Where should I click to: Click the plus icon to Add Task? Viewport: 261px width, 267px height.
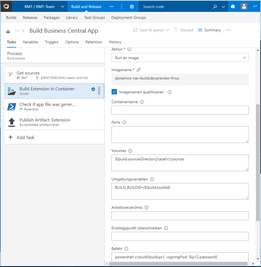coord(11,137)
